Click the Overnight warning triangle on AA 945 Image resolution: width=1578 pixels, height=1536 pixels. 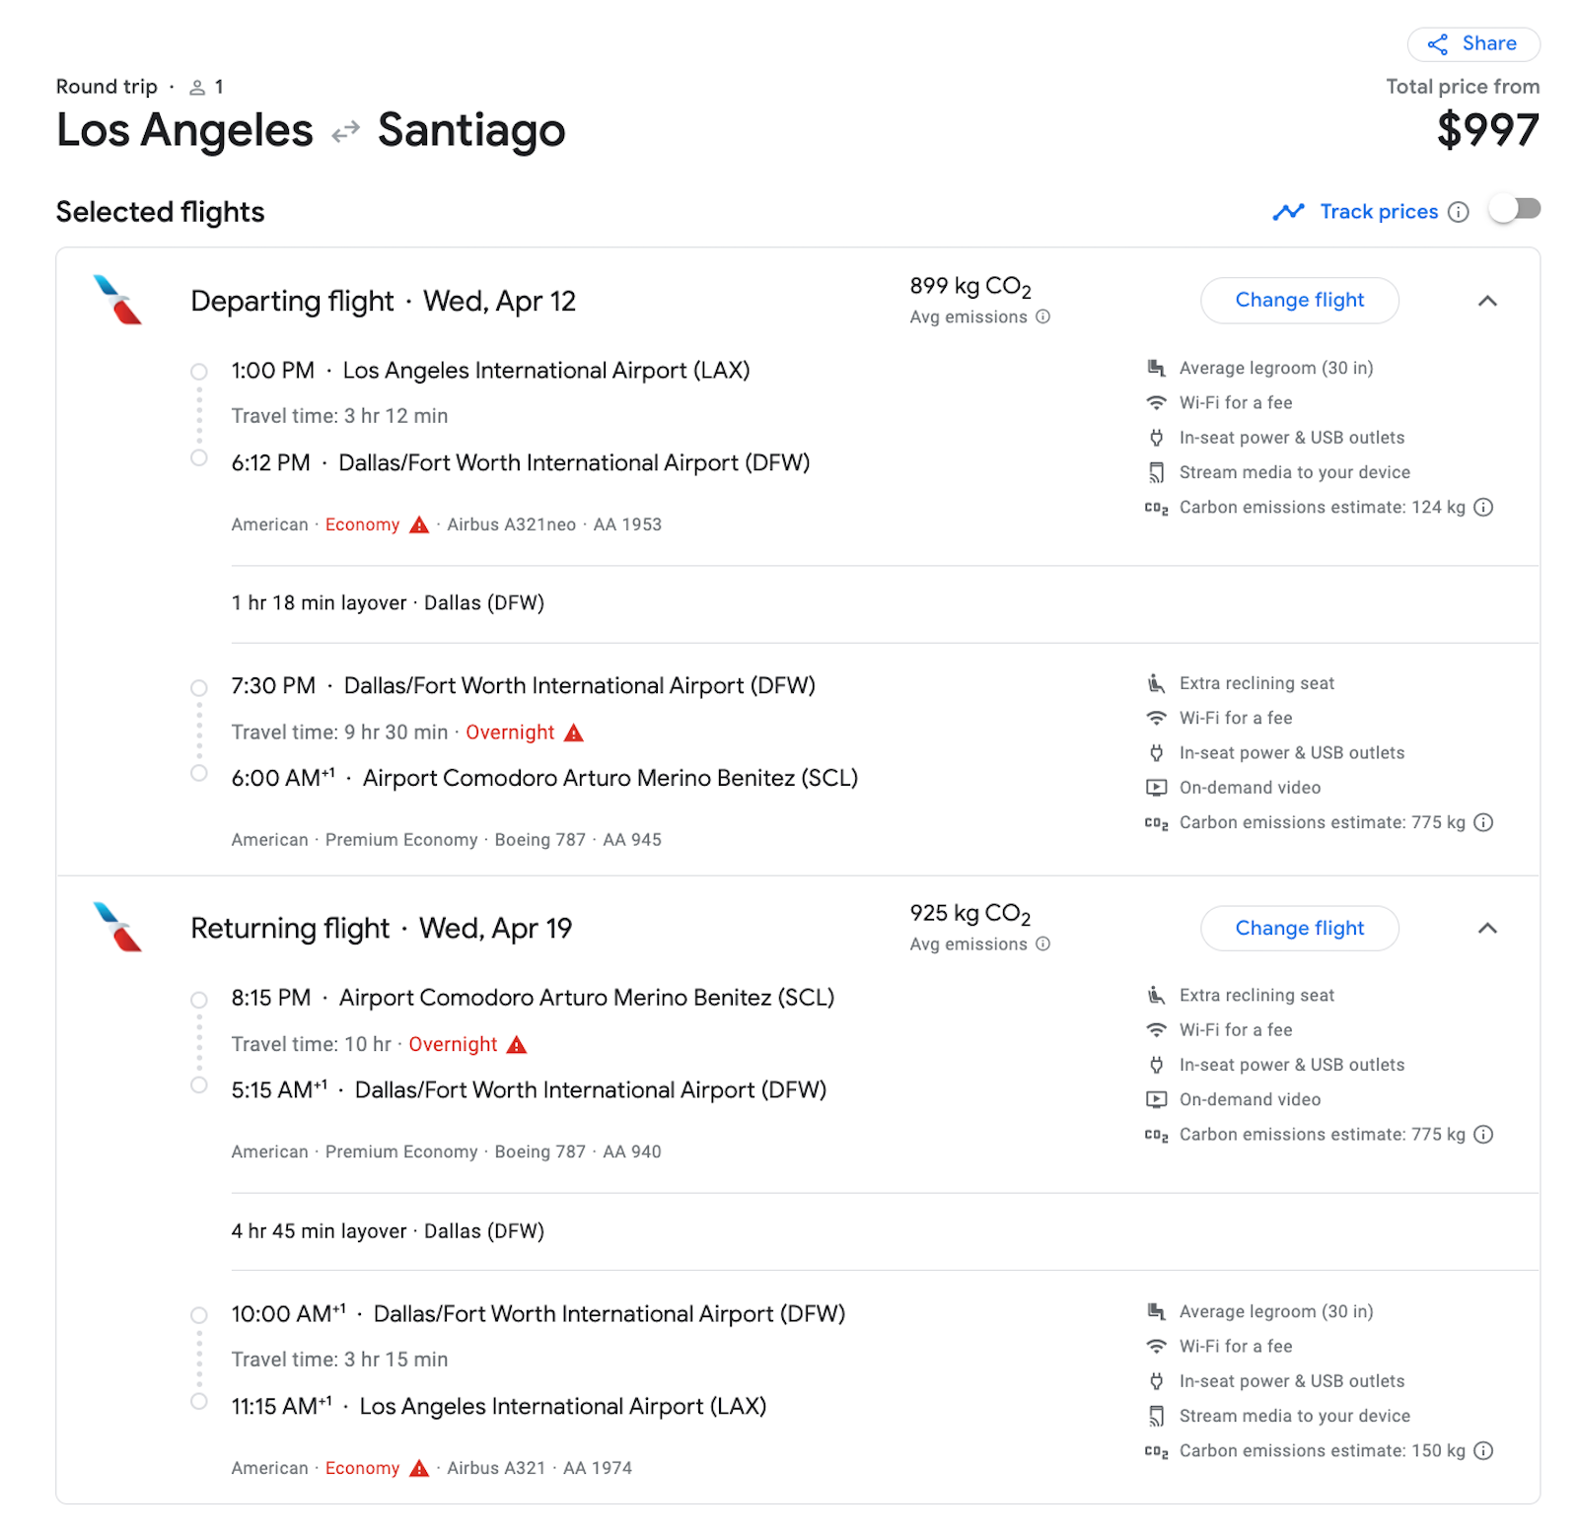coord(574,733)
